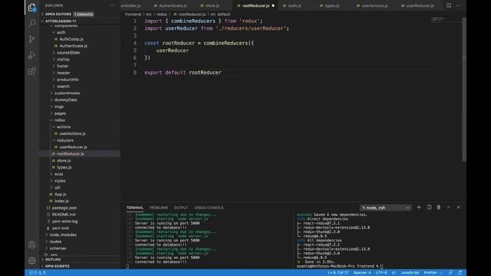Screen dimensions: 491x276
Task: Click the errors and warnings status indicator
Action: (38, 273)
